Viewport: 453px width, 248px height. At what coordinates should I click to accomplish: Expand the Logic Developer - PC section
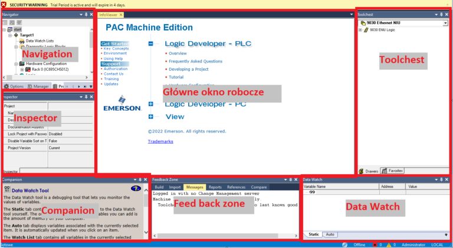pyautogui.click(x=151, y=104)
